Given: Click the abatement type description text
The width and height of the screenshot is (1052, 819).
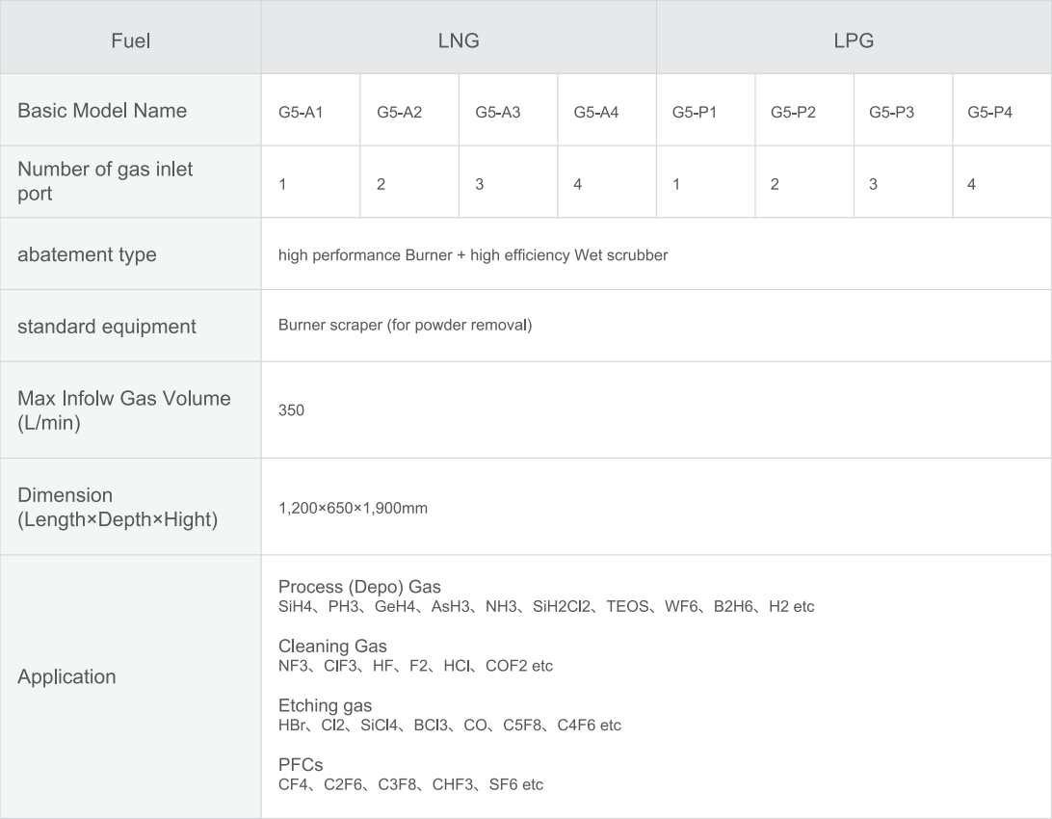Looking at the screenshot, I should pos(473,255).
